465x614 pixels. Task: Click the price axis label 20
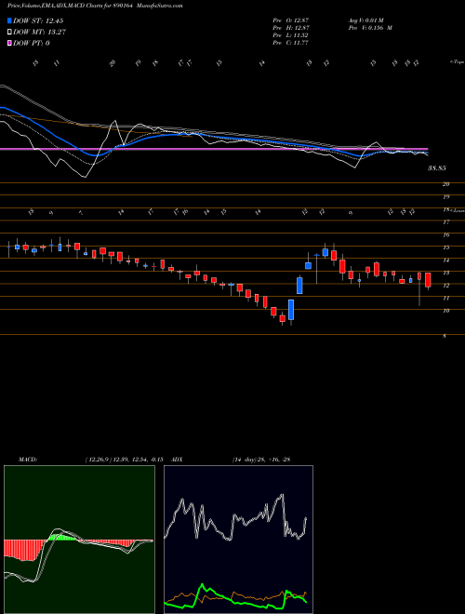[x=445, y=184]
